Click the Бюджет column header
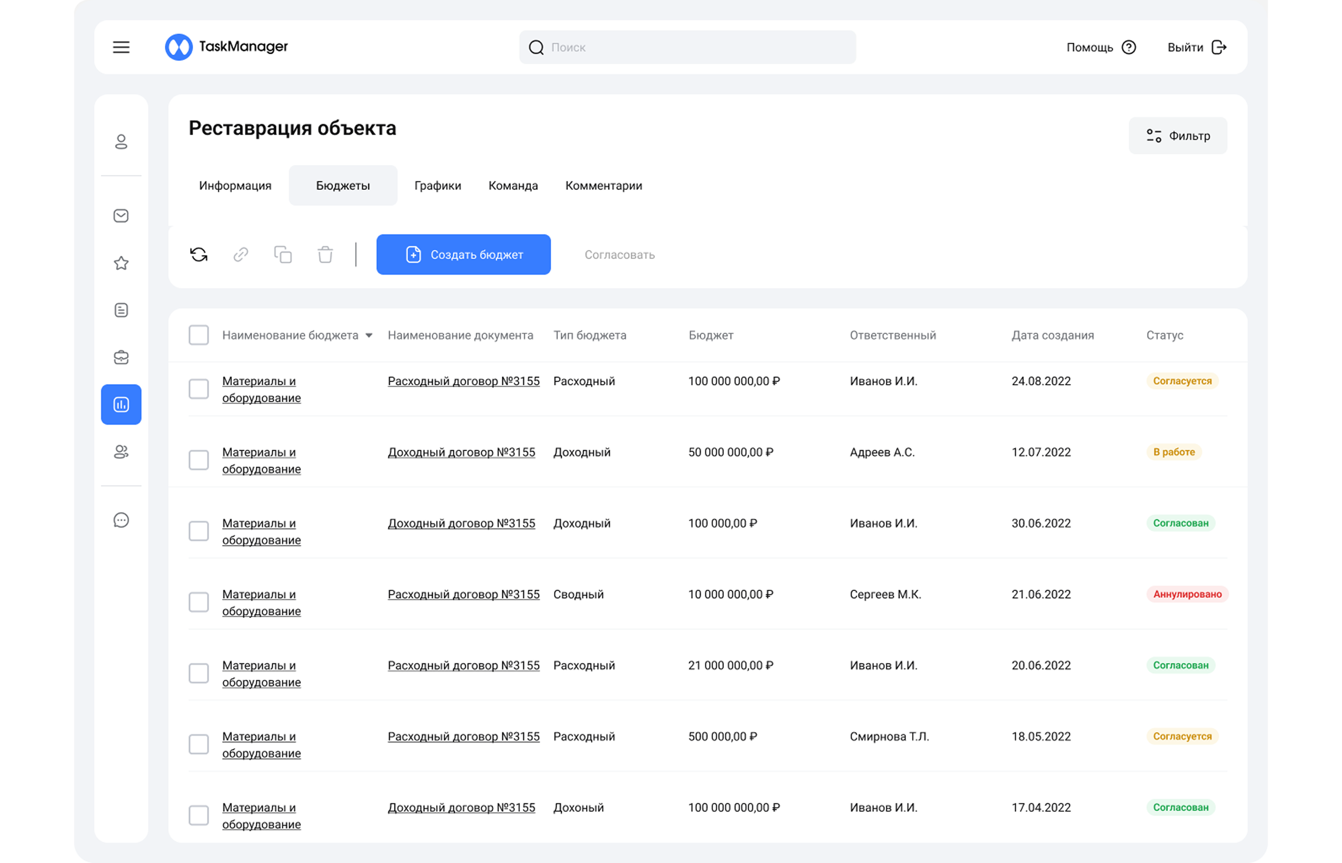The image size is (1342, 863). pos(710,335)
